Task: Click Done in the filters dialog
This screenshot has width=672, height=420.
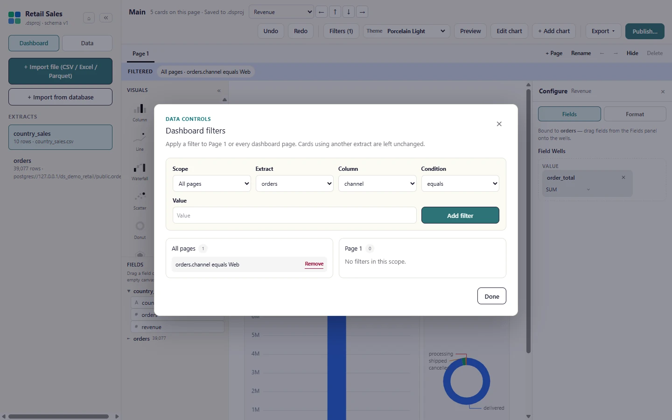Action: [492, 296]
